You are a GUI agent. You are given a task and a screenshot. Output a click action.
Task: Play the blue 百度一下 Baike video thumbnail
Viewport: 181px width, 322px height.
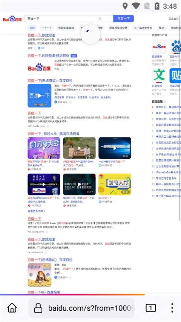coord(39,96)
